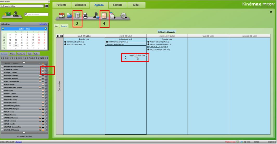The image size is (277, 144).
Task: Click the changer link next to user name
Action: (x=18, y=142)
